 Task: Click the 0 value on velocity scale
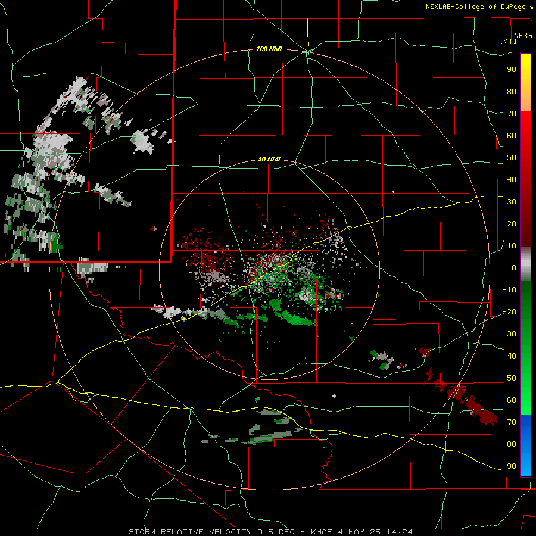[514, 268]
